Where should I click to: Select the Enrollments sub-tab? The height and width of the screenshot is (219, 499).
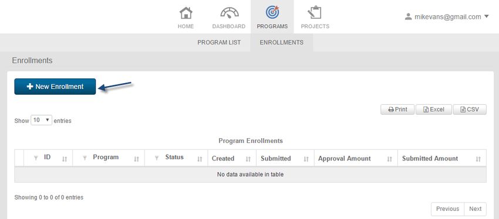tap(282, 42)
